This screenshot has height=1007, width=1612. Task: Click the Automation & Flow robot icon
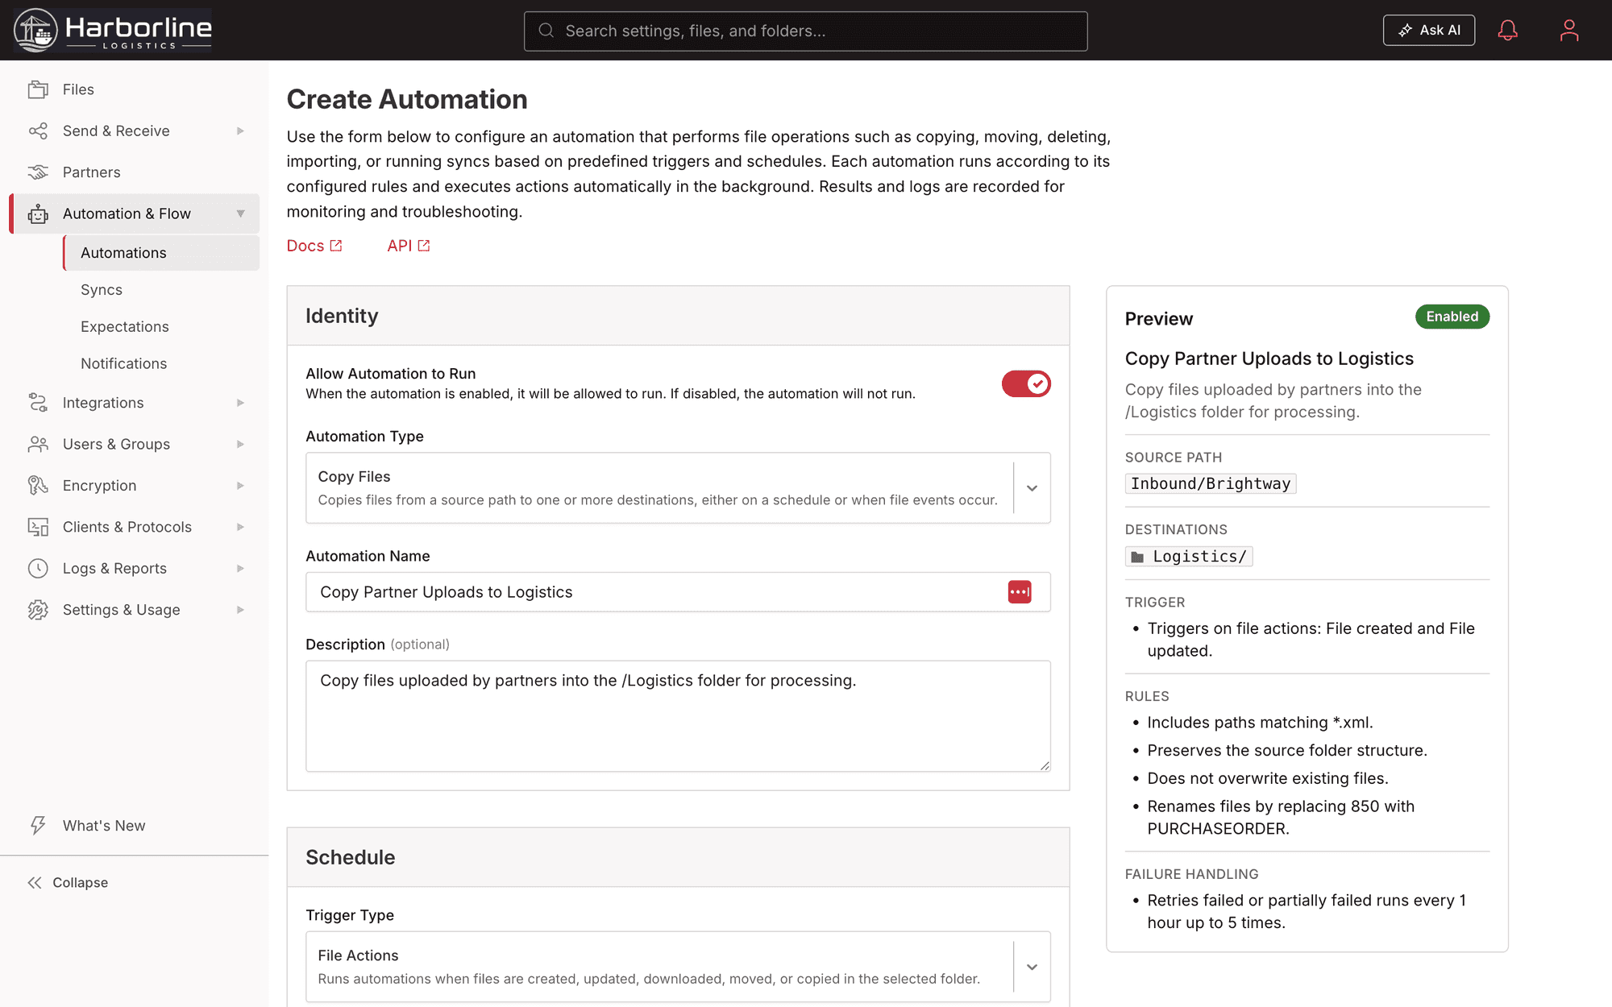click(38, 213)
